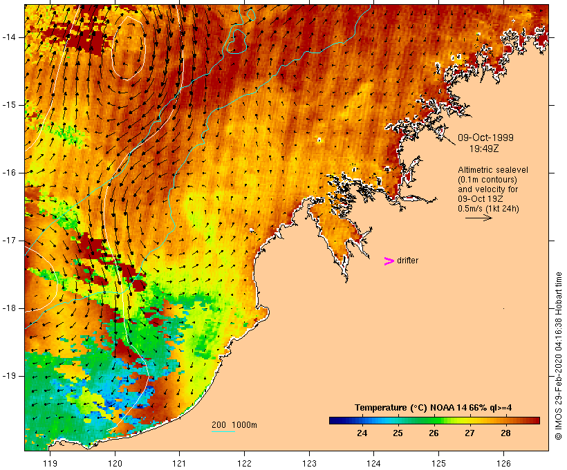Click the colorbar label '27'
Viewport: 567px width, 470px height.
point(470,433)
